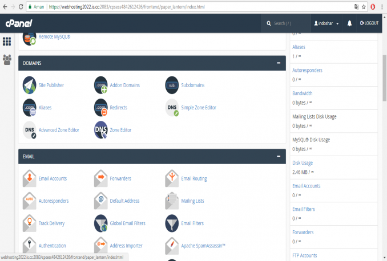Open the Email Accounts link in EMAIL section
This screenshot has width=387, height=261.
53,178
